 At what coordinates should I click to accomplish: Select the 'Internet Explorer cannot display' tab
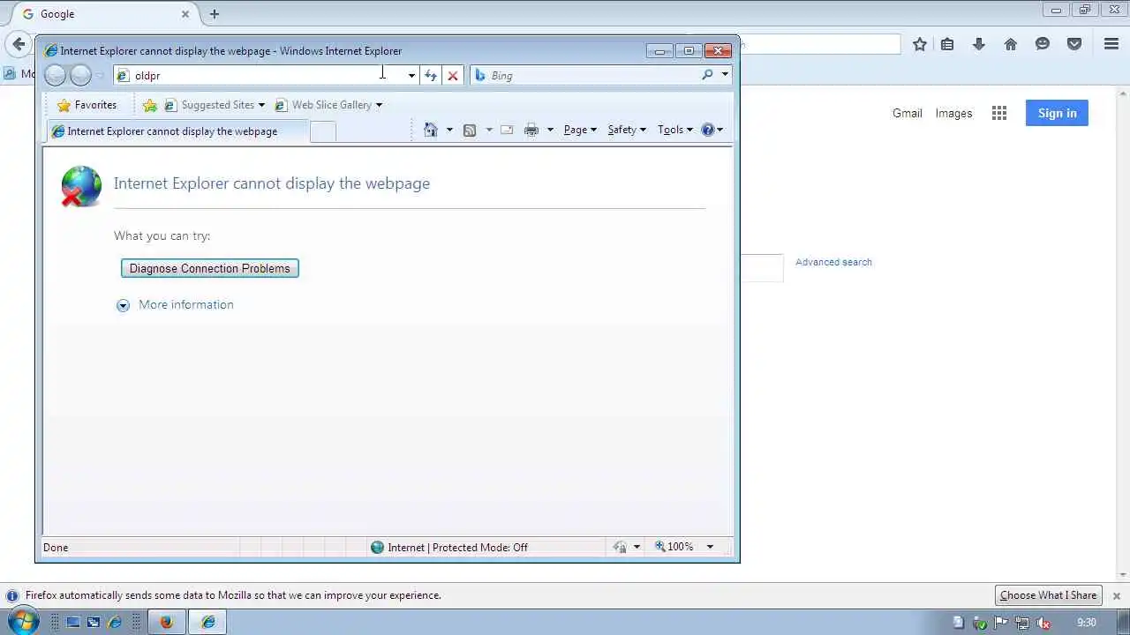coord(177,131)
